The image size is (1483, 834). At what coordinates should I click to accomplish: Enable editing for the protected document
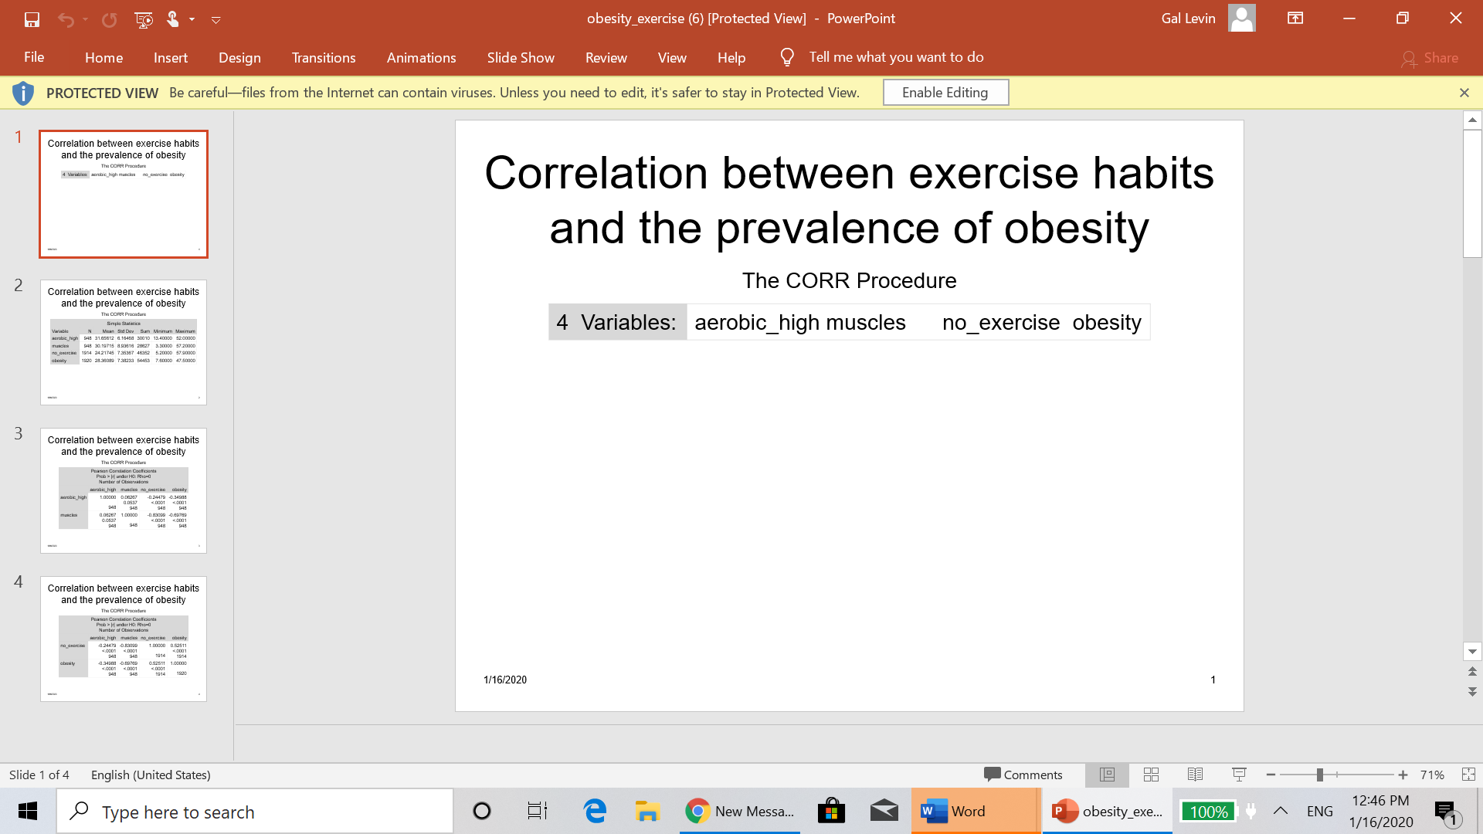(945, 92)
